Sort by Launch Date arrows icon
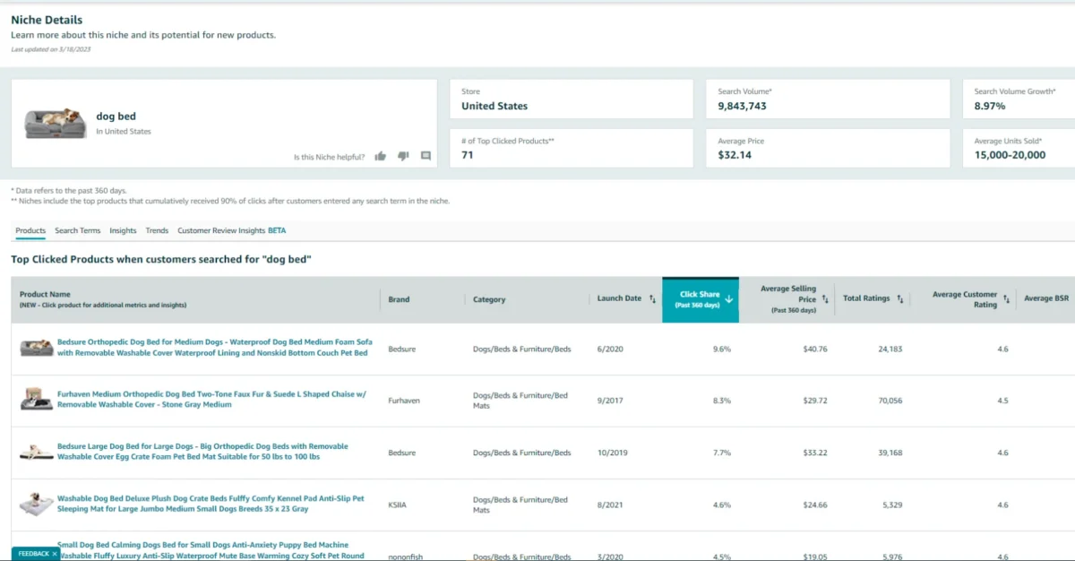Image resolution: width=1075 pixels, height=561 pixels. [652, 299]
